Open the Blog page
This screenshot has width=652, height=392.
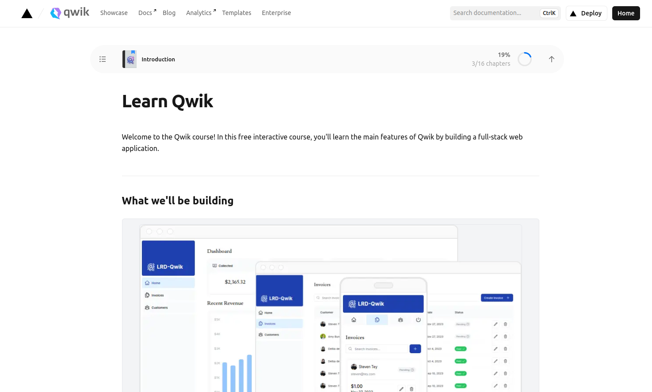coord(169,13)
